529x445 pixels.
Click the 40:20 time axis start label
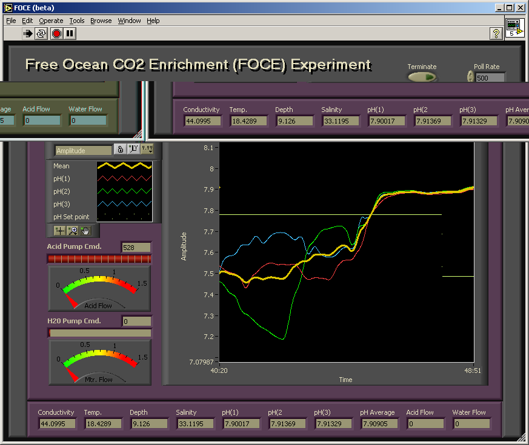pos(219,371)
